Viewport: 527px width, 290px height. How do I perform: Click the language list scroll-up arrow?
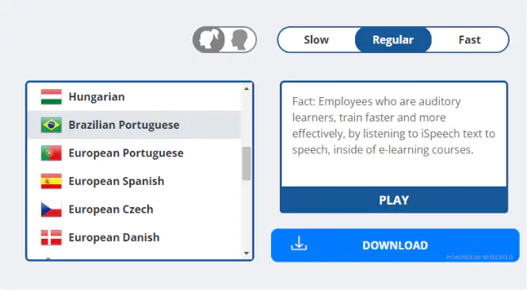pyautogui.click(x=246, y=89)
